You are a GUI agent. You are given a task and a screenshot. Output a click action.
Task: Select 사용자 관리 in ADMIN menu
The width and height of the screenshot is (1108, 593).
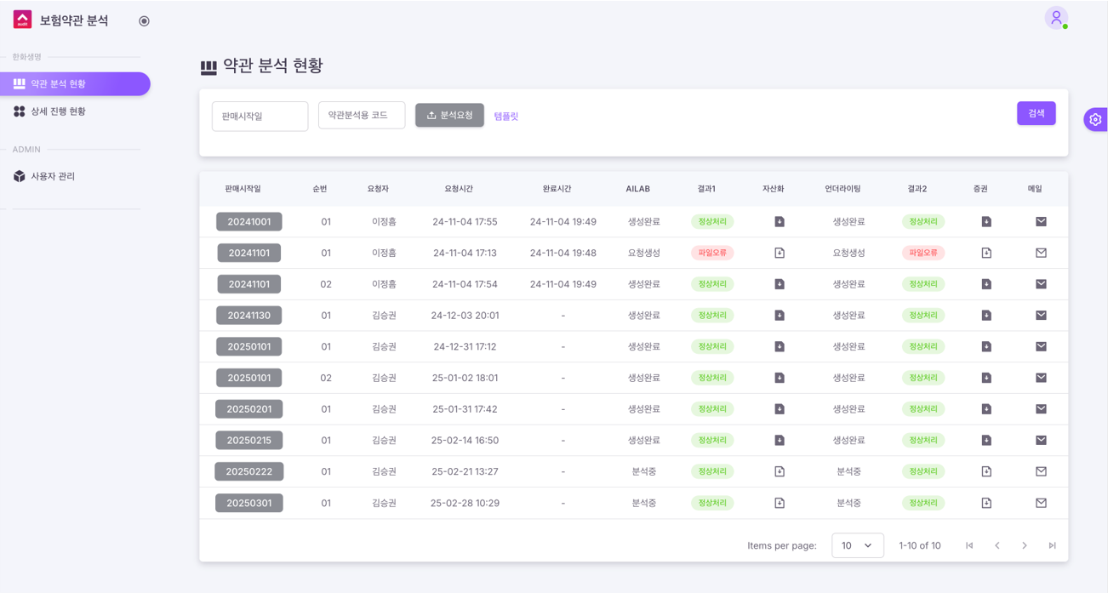[53, 176]
